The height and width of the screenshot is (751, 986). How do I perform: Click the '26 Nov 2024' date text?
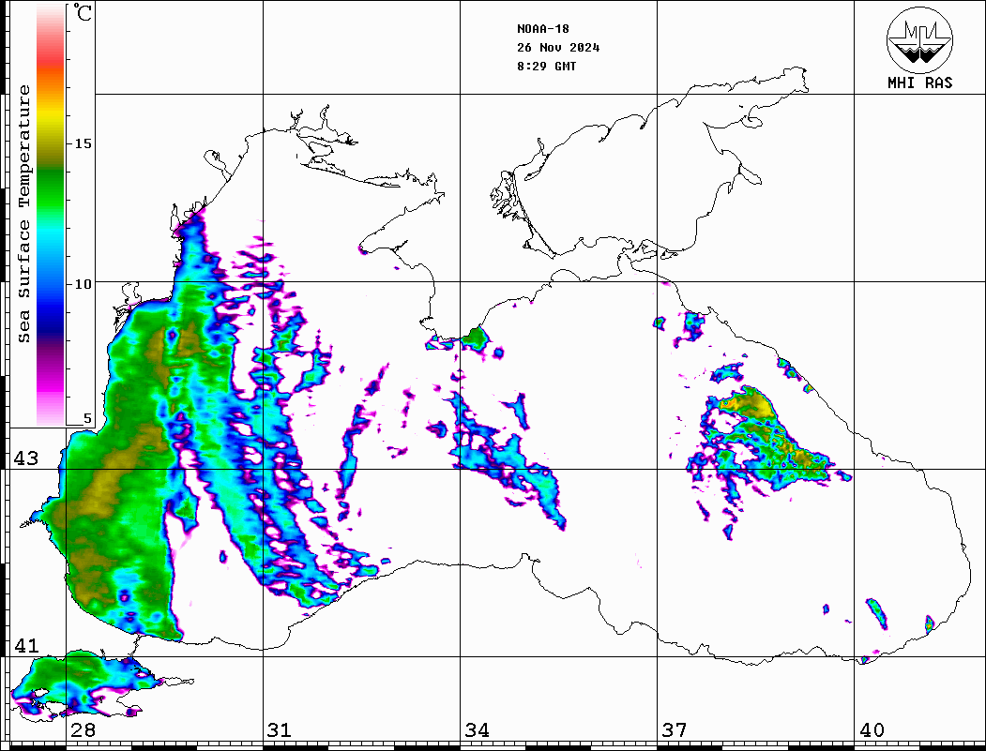point(558,48)
